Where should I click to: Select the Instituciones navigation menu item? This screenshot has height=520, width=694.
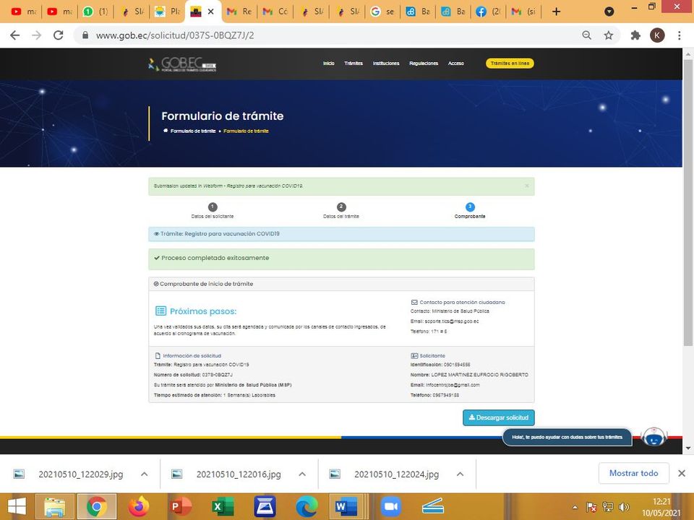(x=386, y=64)
